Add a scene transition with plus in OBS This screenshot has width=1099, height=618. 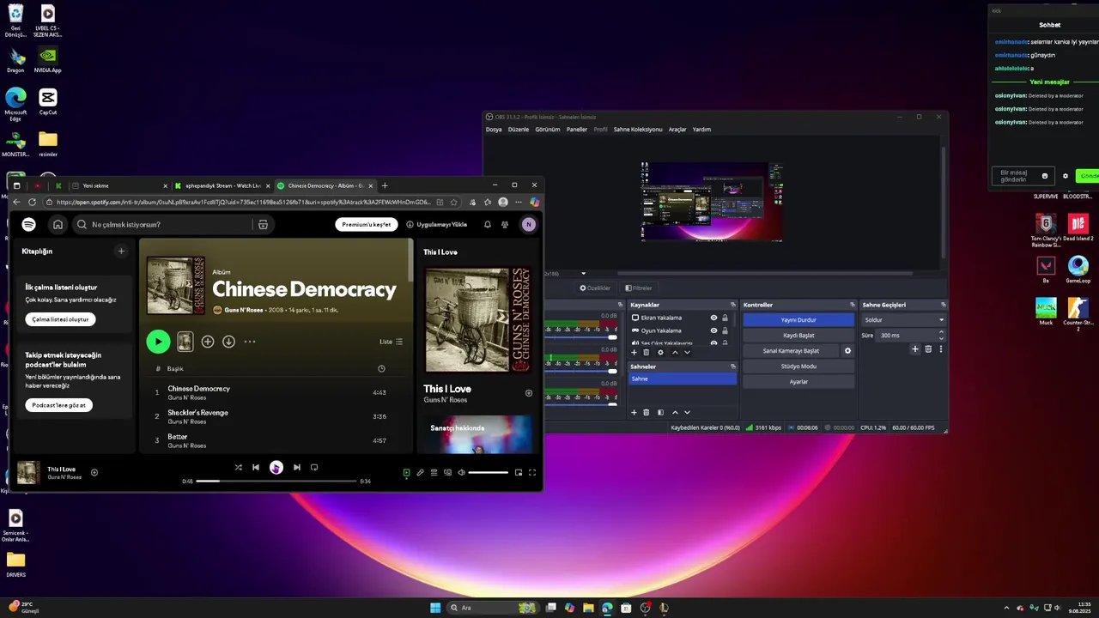click(x=915, y=349)
